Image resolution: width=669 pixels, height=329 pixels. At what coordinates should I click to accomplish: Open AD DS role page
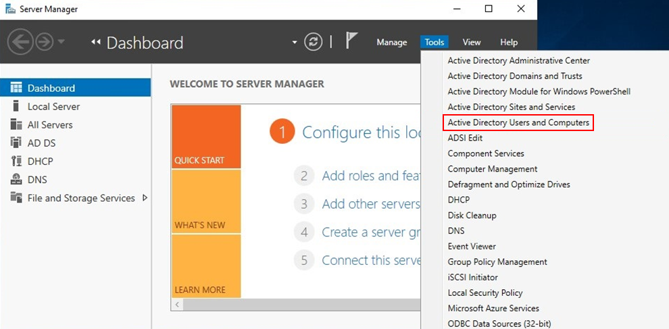pyautogui.click(x=41, y=143)
